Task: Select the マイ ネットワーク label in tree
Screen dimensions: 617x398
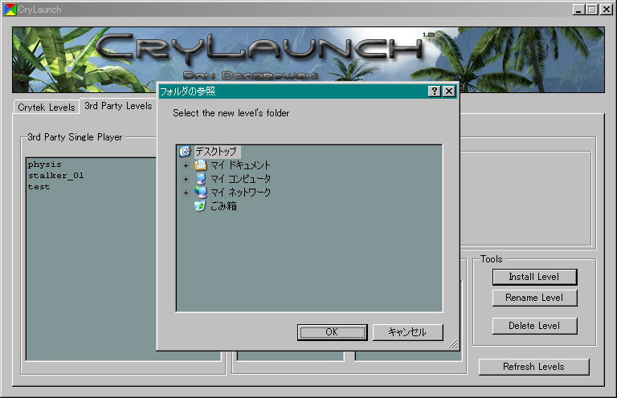Action: 240,192
